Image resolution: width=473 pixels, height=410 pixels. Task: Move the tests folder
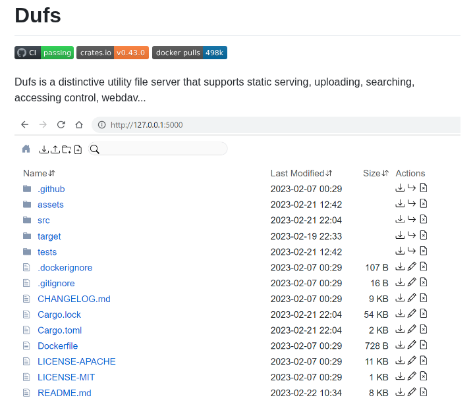(412, 251)
